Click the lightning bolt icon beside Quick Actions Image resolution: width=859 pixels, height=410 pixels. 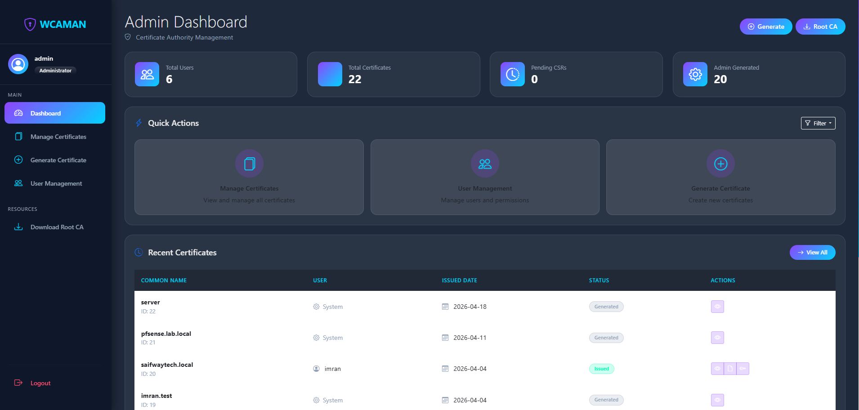(139, 123)
